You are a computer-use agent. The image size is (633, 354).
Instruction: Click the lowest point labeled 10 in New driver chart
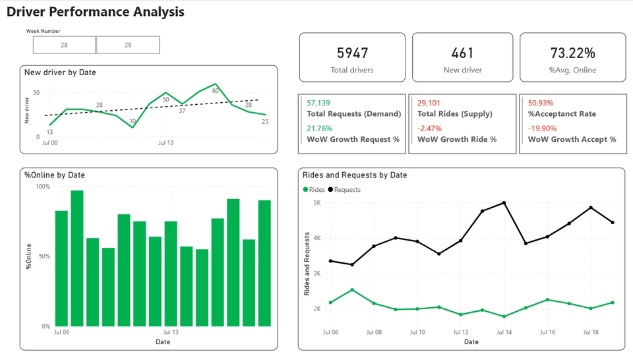click(x=133, y=127)
